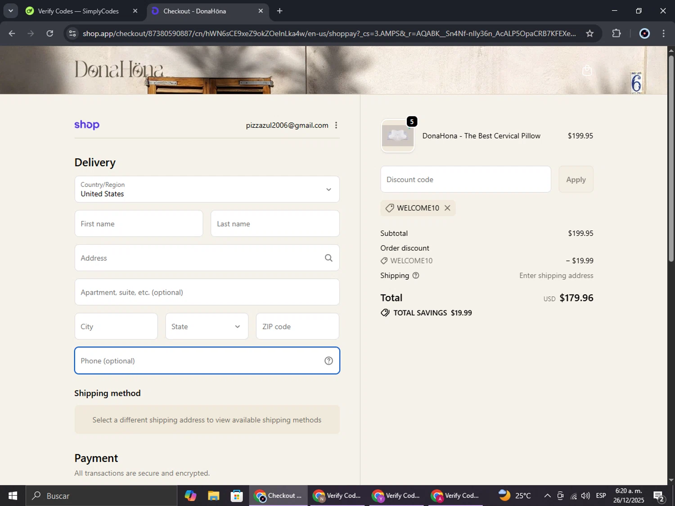Open the State dropdown
This screenshot has height=506, width=675.
207,327
